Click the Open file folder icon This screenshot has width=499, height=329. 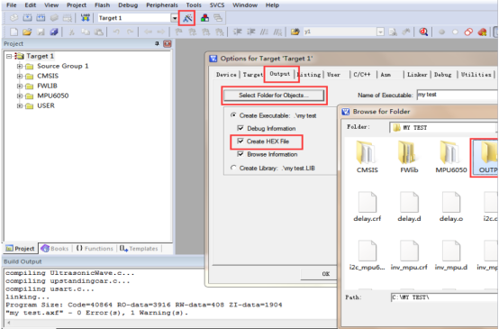click(x=27, y=32)
